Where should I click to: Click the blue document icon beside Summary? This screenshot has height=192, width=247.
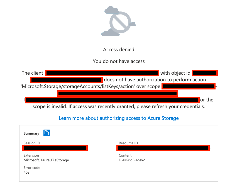47,133
